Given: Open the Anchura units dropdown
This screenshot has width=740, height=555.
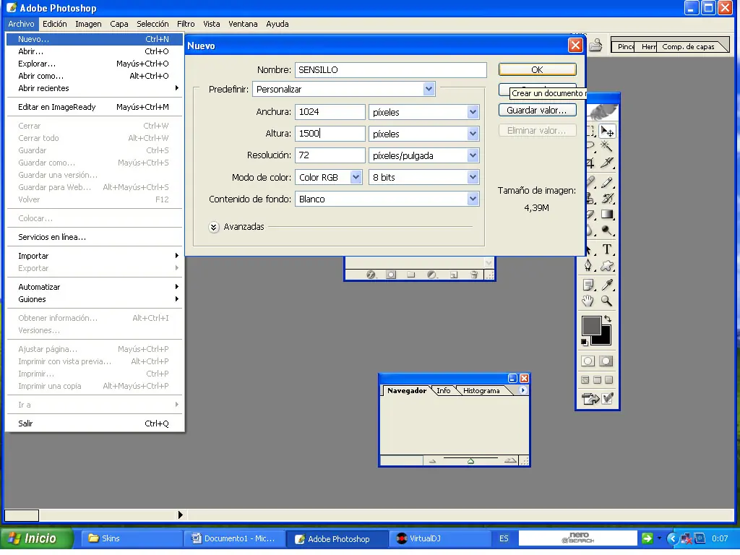Looking at the screenshot, I should (x=473, y=112).
